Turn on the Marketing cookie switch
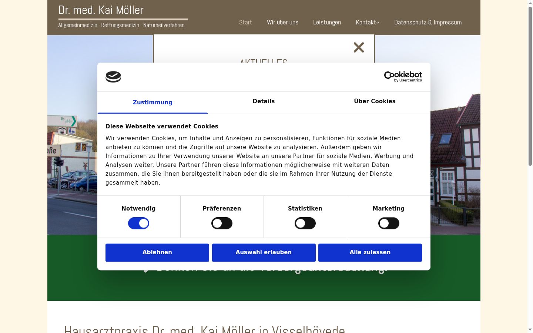This screenshot has width=533, height=333. coord(389,223)
